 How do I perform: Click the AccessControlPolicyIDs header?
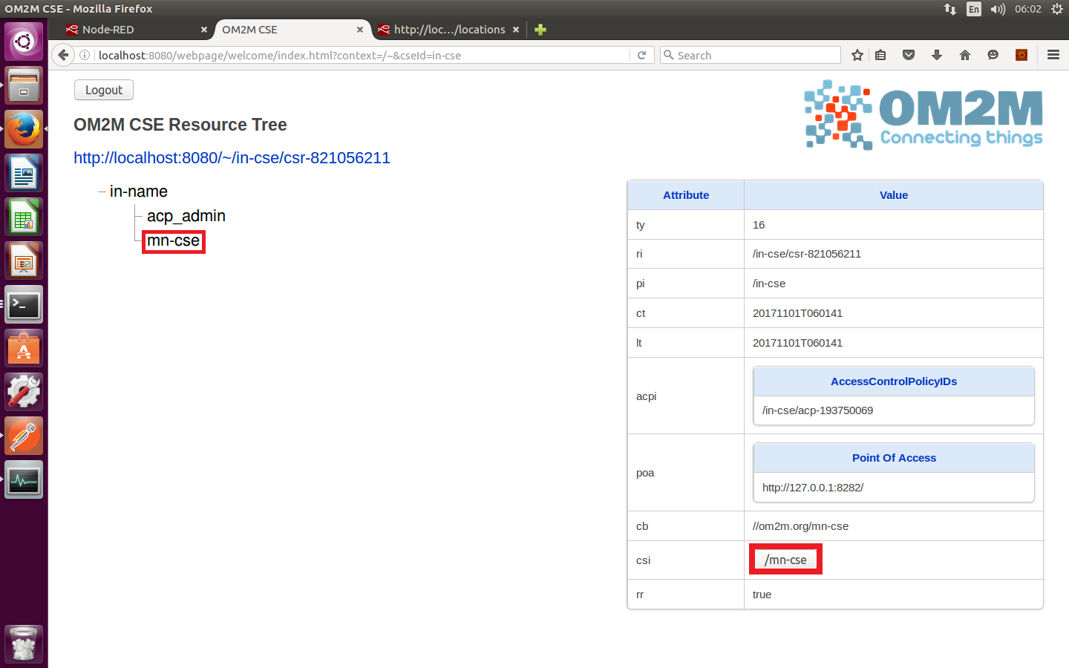894,382
